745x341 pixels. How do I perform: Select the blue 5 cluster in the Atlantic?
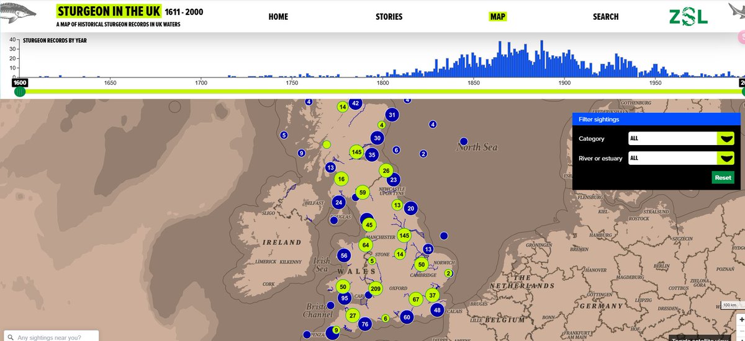click(x=284, y=135)
